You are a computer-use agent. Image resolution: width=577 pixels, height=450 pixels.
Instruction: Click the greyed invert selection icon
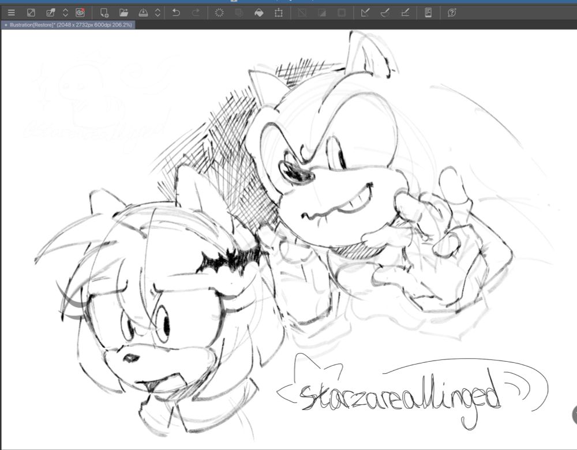pos(321,13)
